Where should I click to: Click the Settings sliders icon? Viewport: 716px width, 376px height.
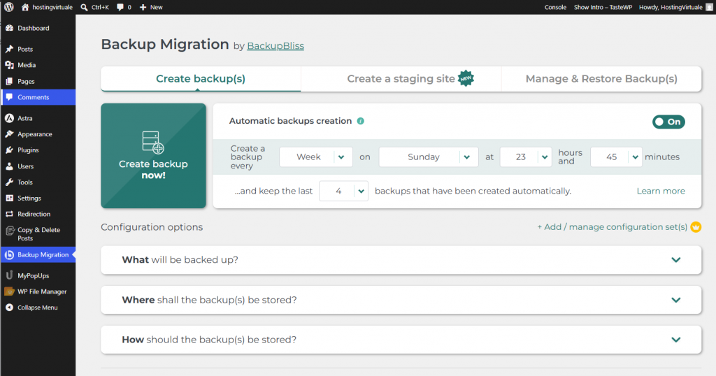pyautogui.click(x=10, y=198)
